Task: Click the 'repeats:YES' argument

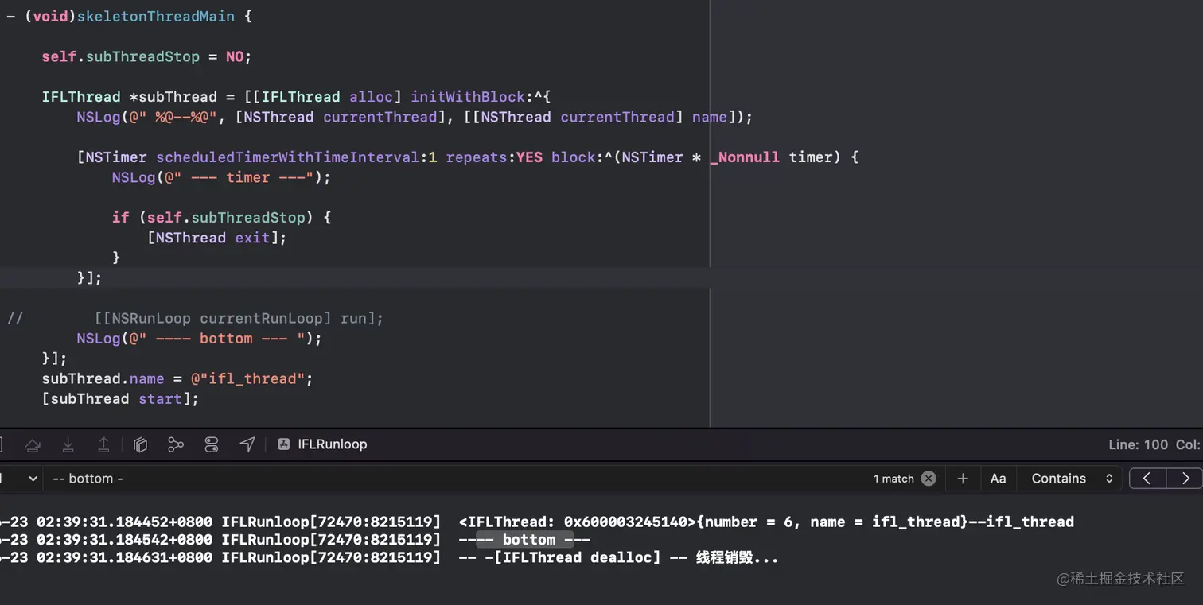Action: [494, 157]
